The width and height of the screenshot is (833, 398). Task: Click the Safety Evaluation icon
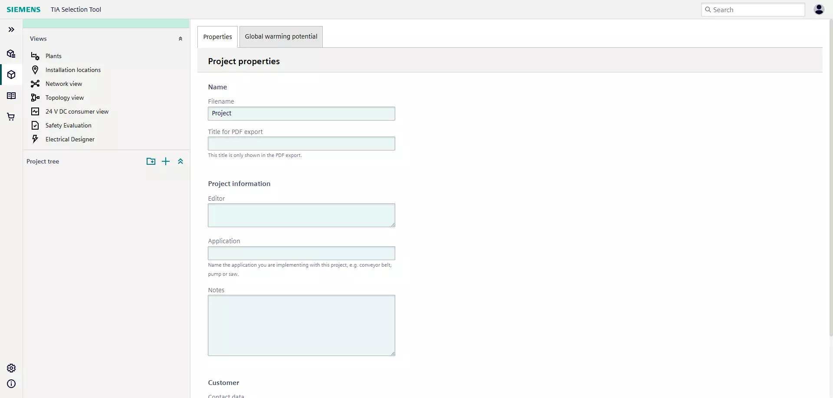tap(35, 125)
